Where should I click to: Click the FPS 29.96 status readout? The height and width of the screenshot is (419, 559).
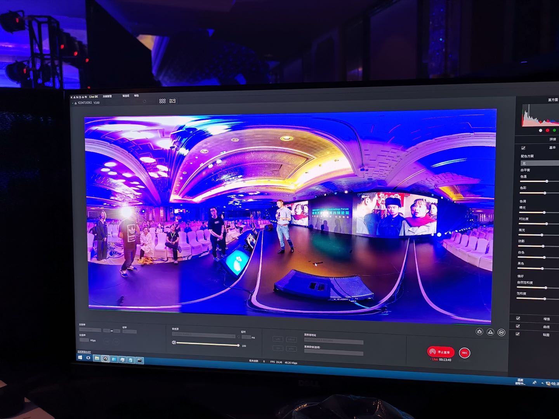click(276, 362)
